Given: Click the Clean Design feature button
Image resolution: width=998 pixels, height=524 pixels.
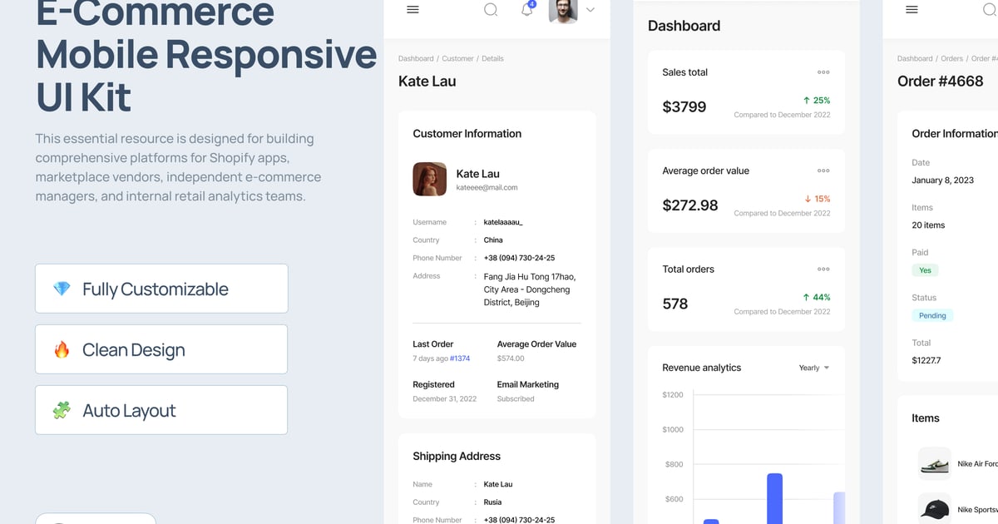Looking at the screenshot, I should point(161,349).
